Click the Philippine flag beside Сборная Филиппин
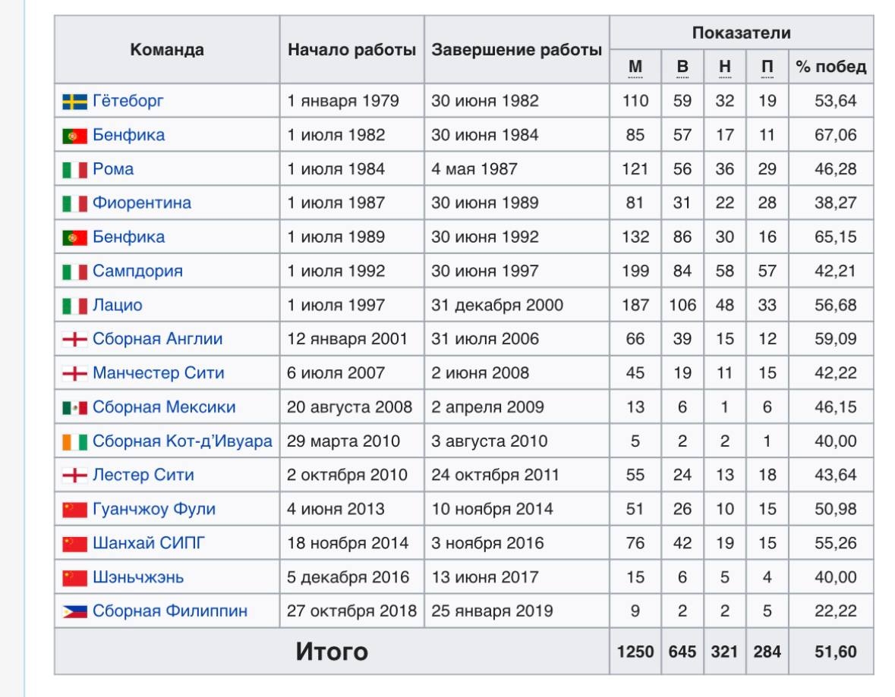This screenshot has width=895, height=697. [75, 612]
